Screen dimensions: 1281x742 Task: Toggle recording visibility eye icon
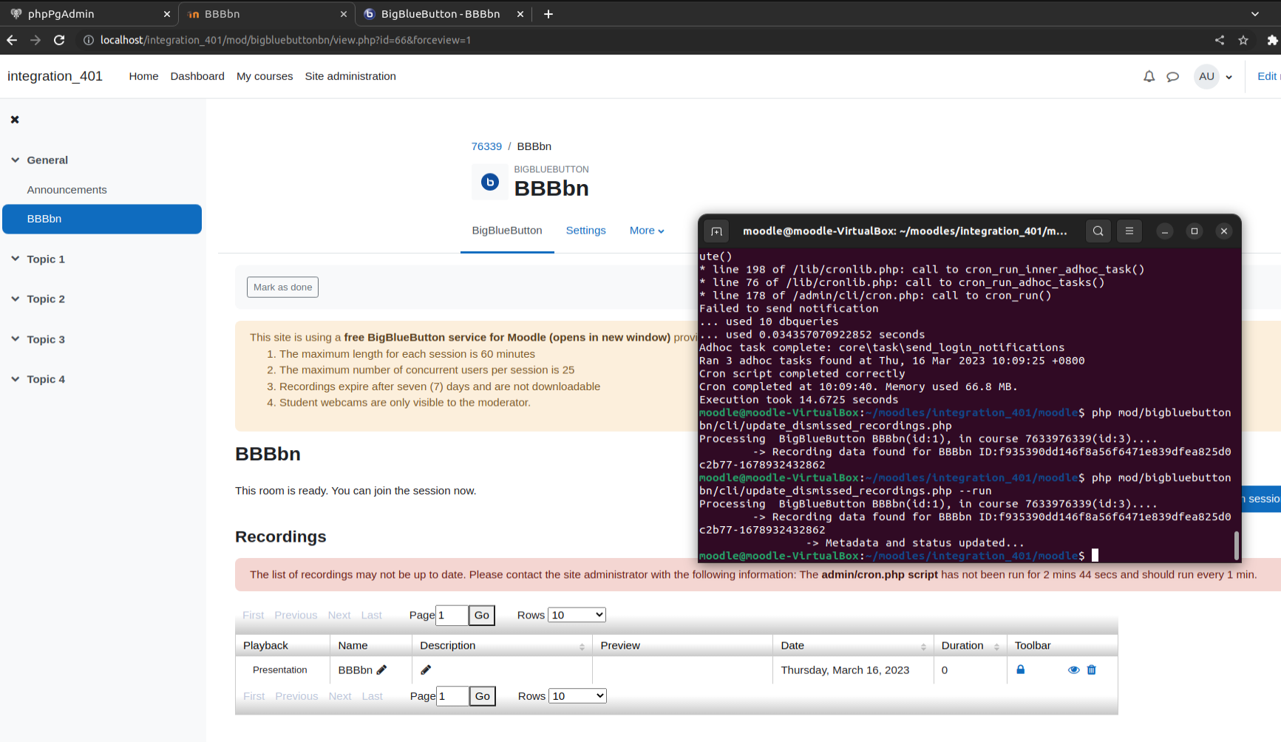pos(1074,670)
